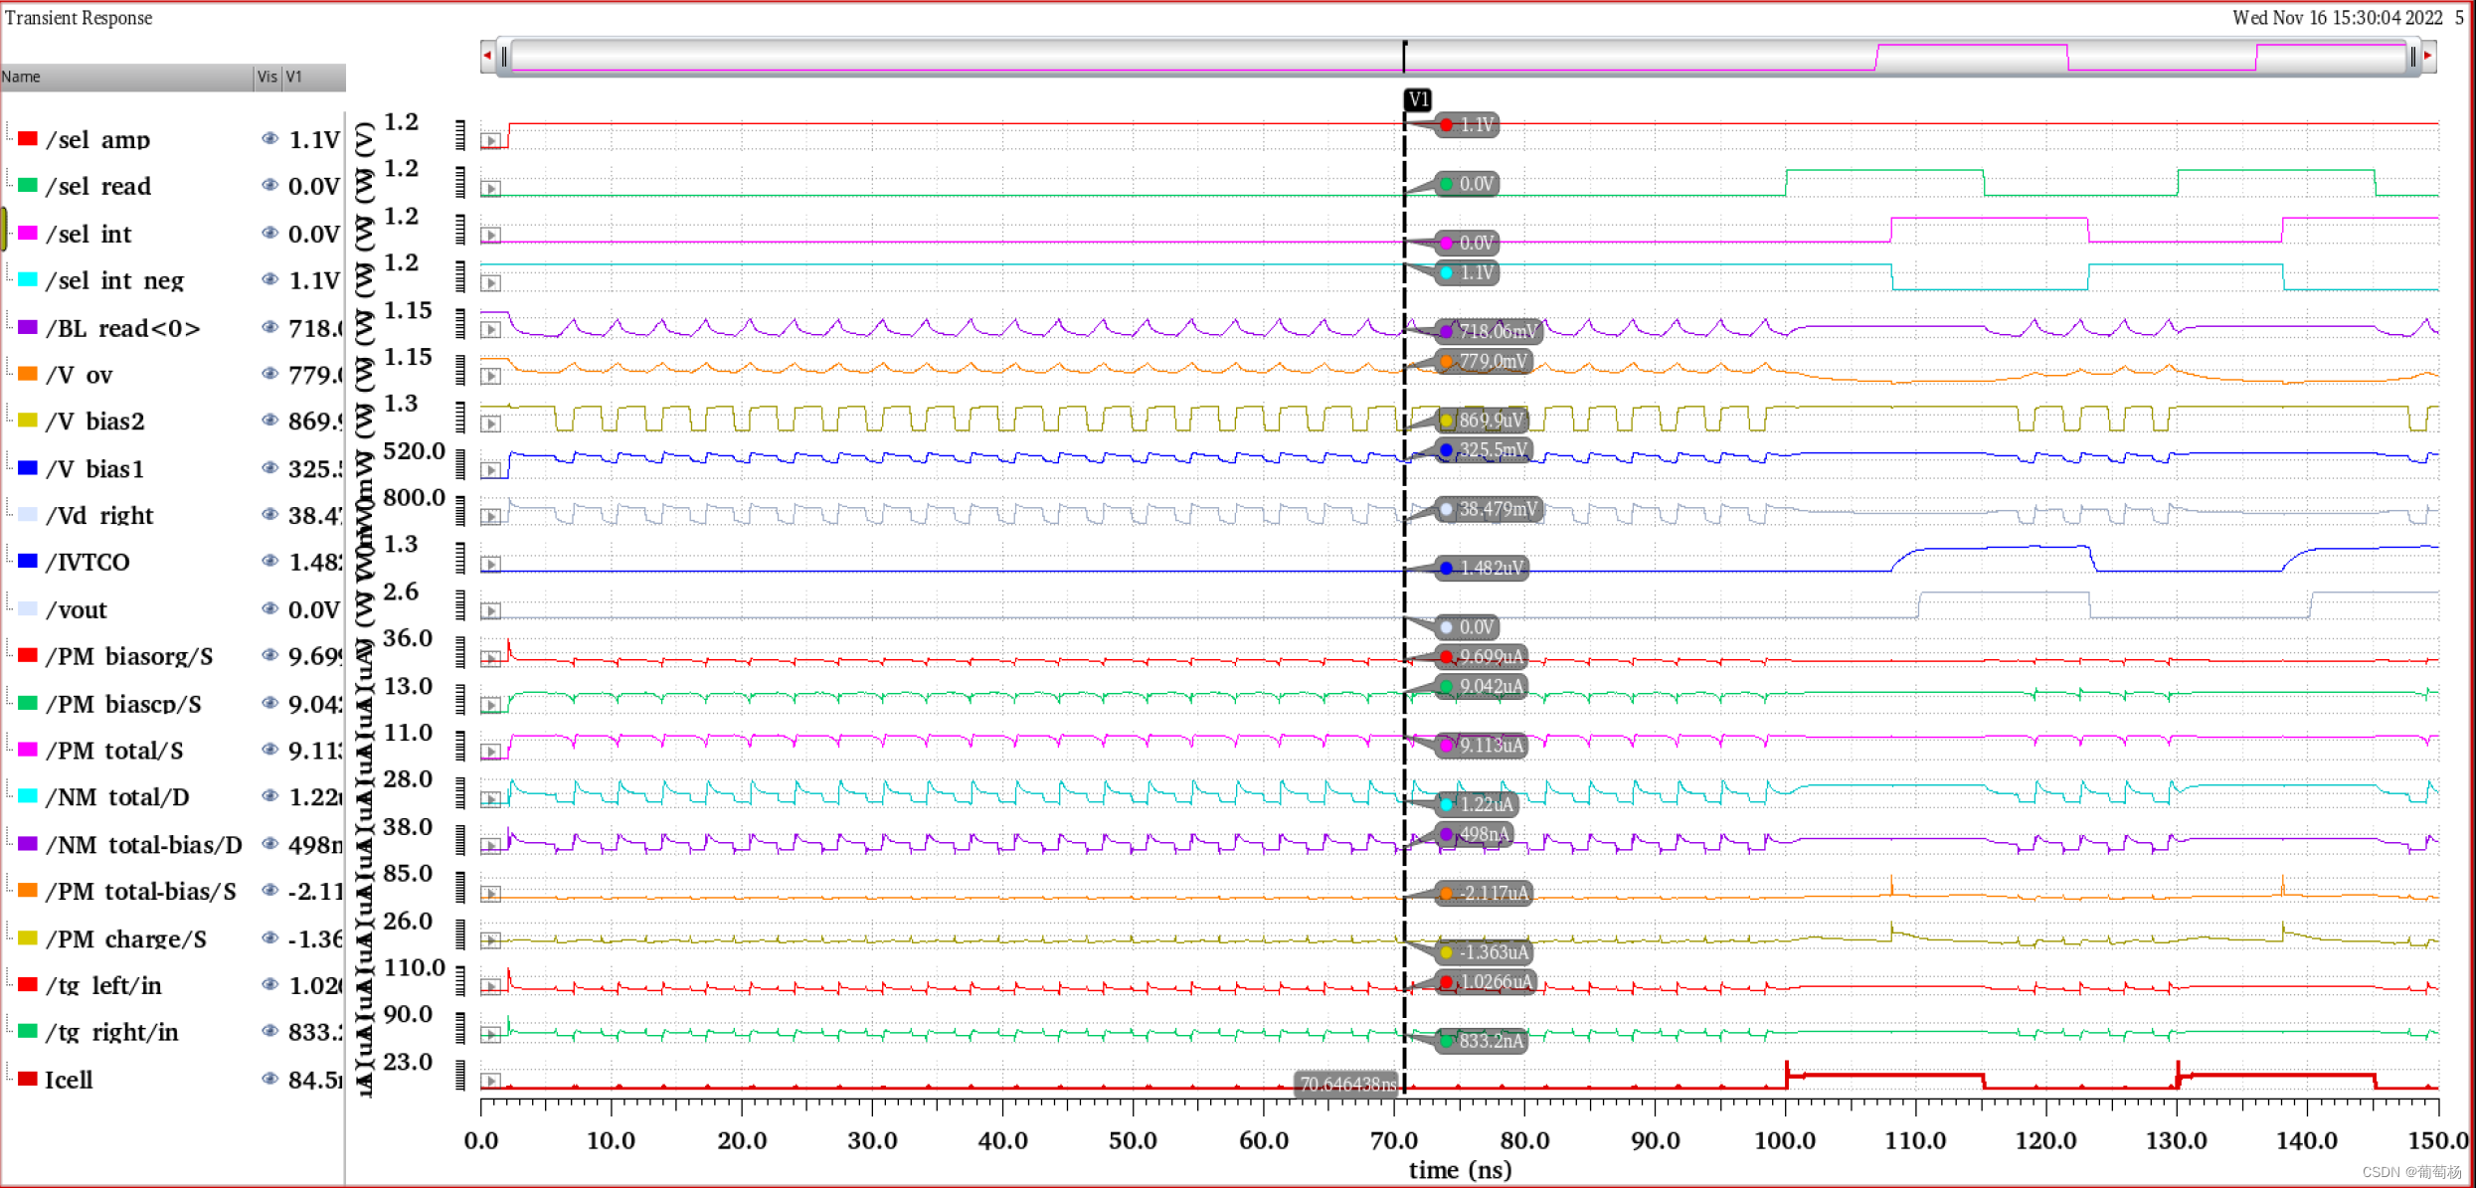Viewport: 2476px width, 1188px height.
Task: Click the Vis column header
Action: point(267,77)
